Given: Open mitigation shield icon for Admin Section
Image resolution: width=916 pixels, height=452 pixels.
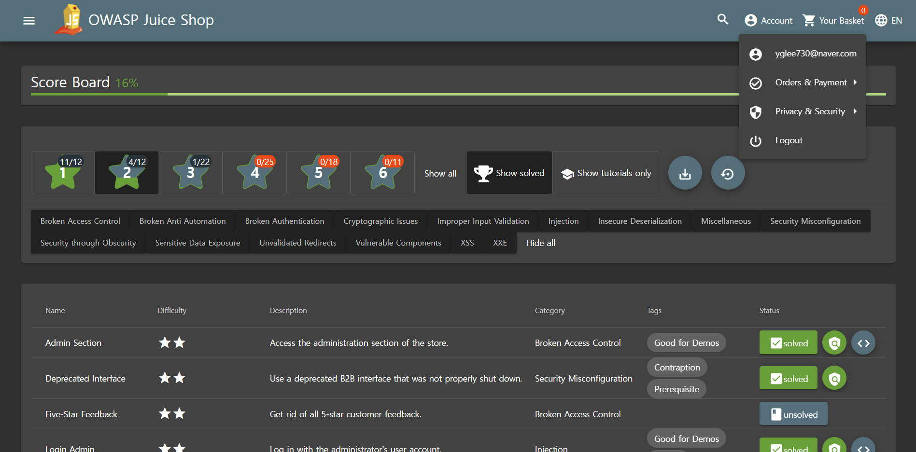Looking at the screenshot, I should coord(834,342).
